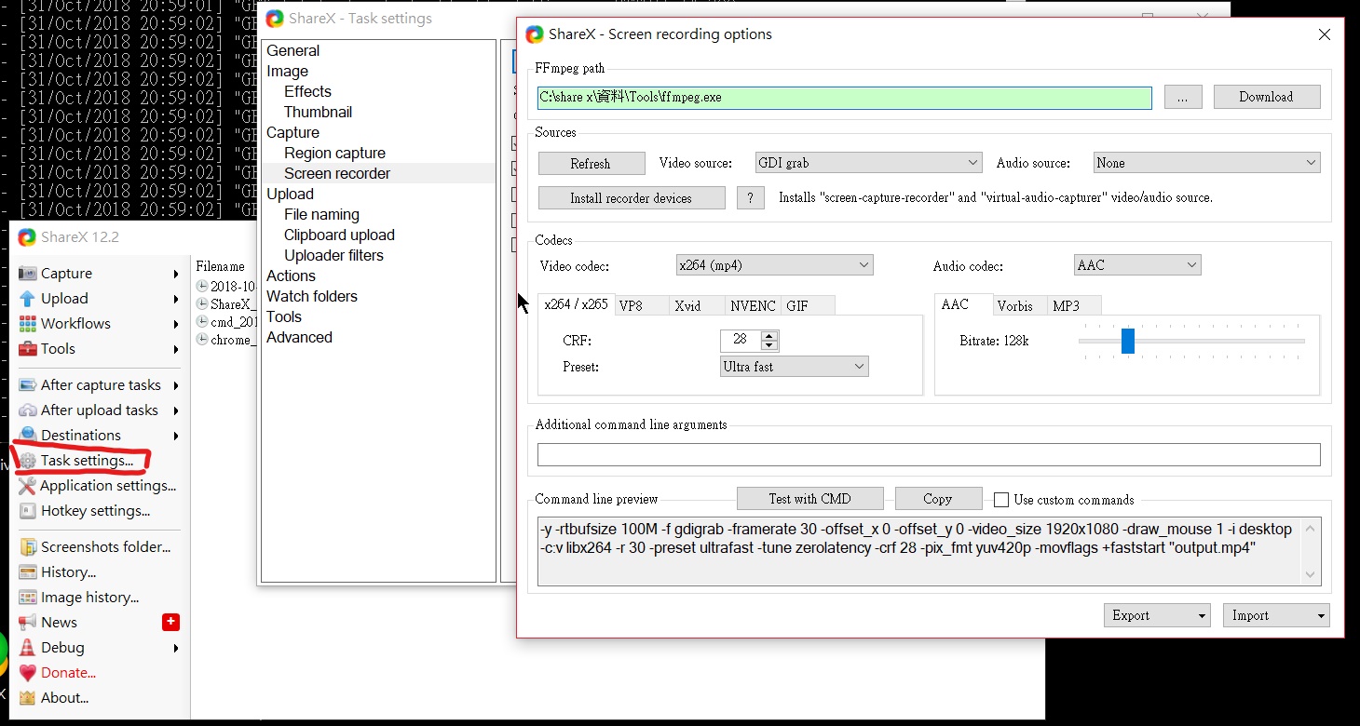Select General in Task settings tree
Screen dimensions: 1360x726
[292, 51]
